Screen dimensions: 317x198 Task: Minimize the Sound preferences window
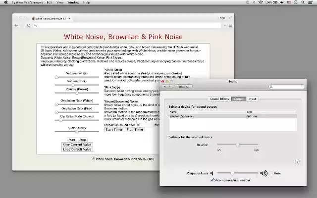(167, 81)
